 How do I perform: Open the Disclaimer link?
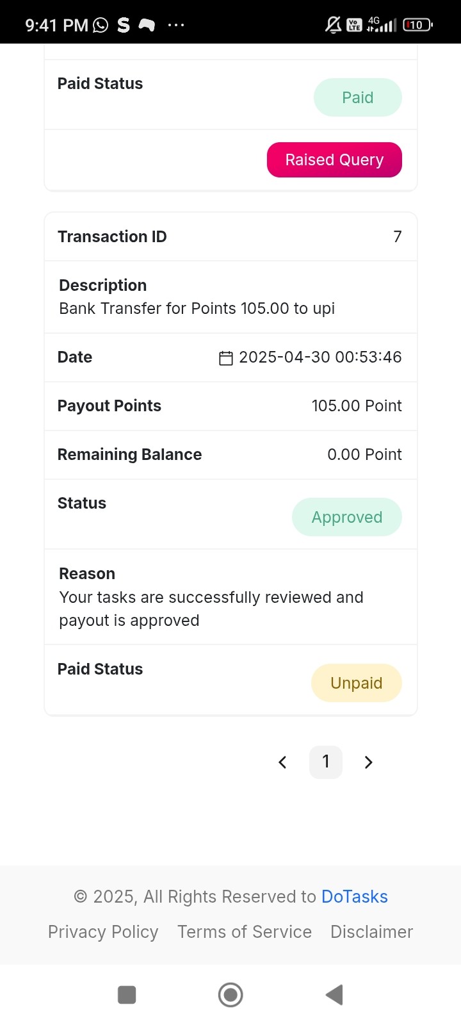[x=372, y=931]
